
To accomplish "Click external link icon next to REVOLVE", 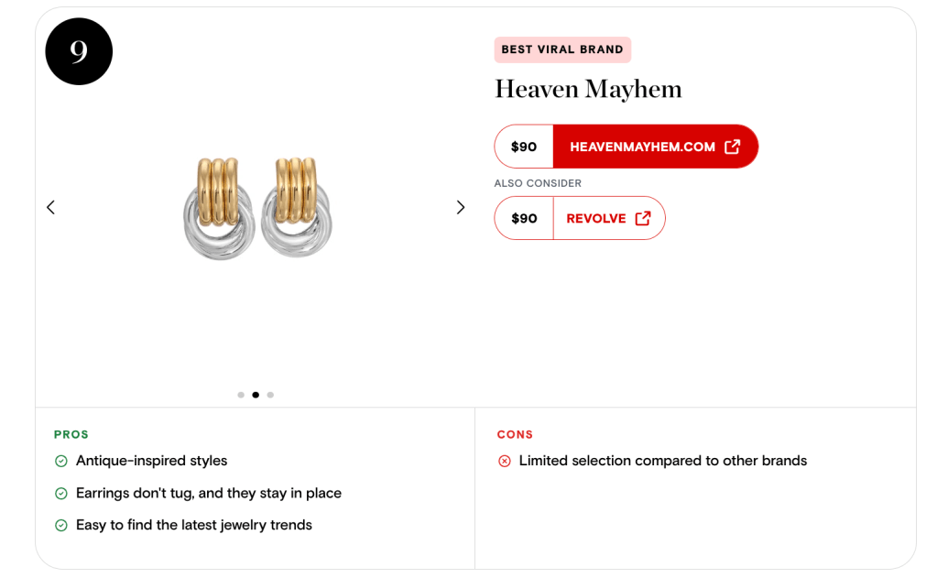I will (643, 218).
